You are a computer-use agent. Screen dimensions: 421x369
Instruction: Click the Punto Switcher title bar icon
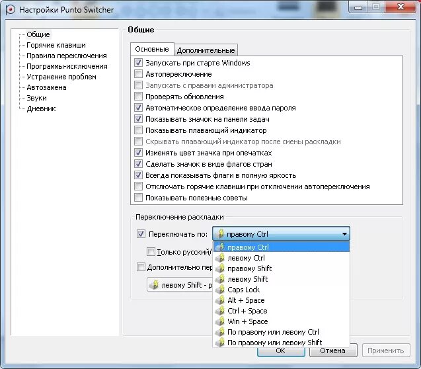click(10, 10)
